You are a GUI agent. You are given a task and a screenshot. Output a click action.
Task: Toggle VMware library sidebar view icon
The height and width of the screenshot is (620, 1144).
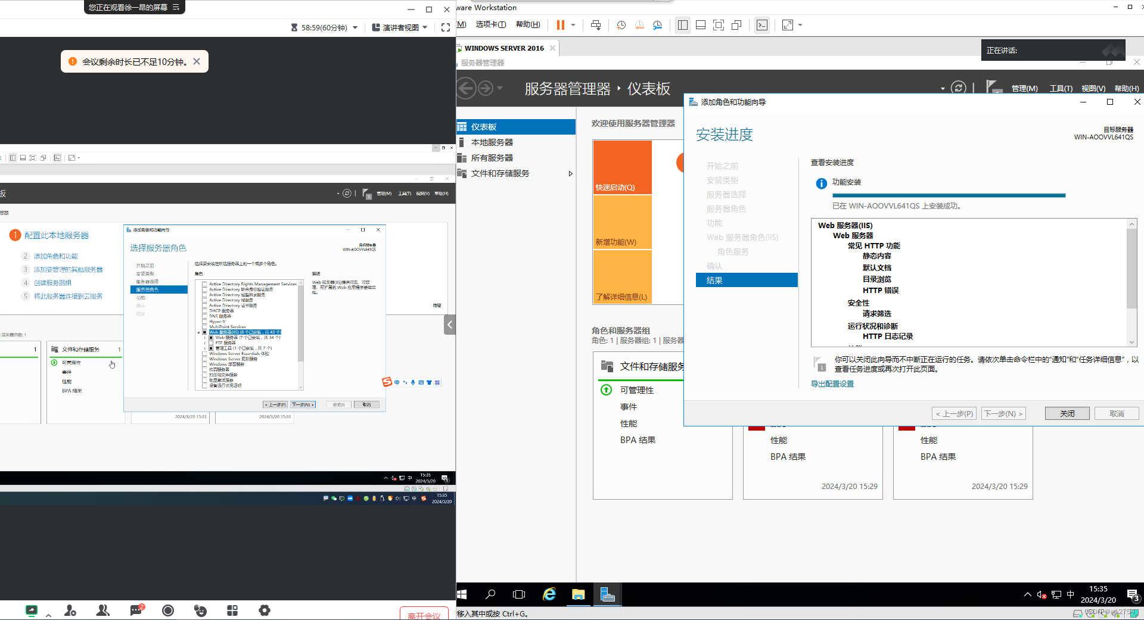coord(683,25)
